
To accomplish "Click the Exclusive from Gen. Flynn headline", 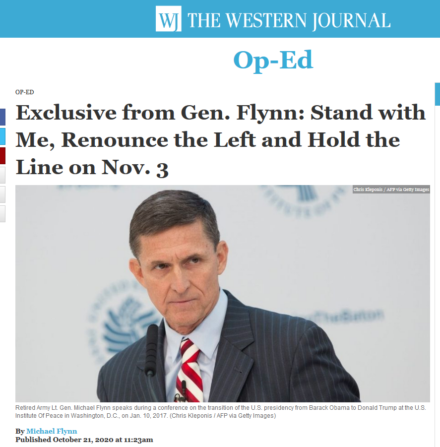I will coord(221,140).
